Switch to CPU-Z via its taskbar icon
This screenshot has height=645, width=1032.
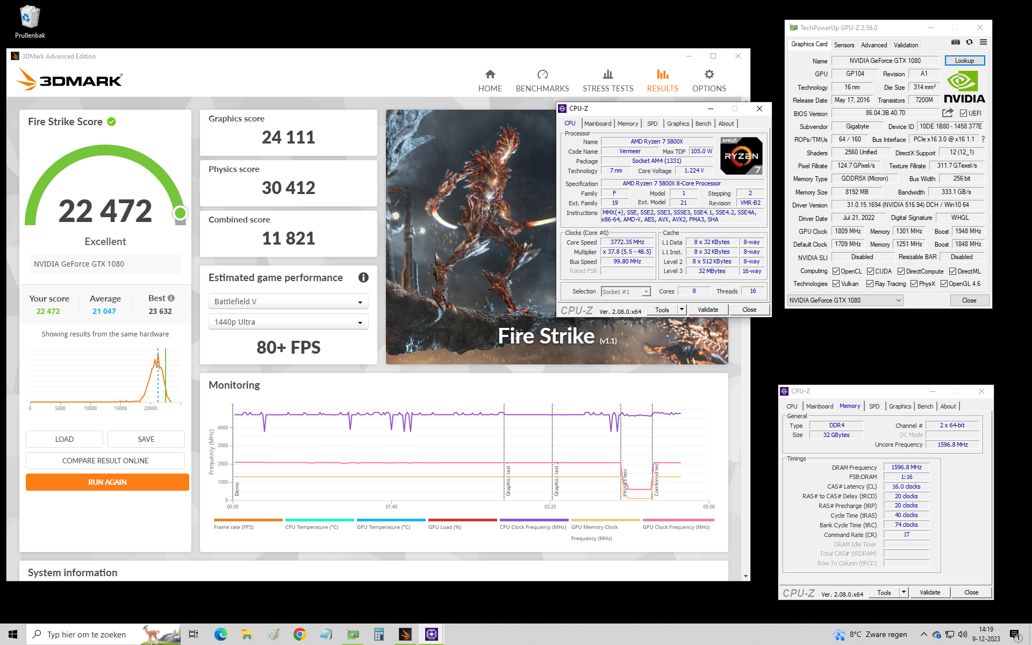pos(432,634)
